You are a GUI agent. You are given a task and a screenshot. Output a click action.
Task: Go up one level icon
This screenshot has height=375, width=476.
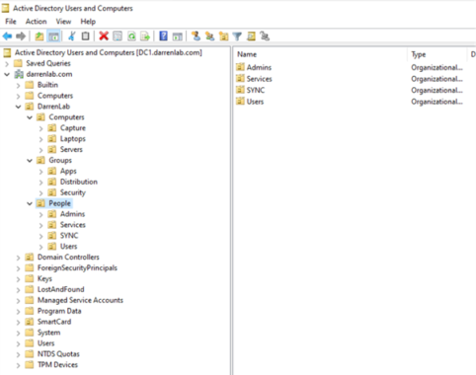(x=40, y=37)
